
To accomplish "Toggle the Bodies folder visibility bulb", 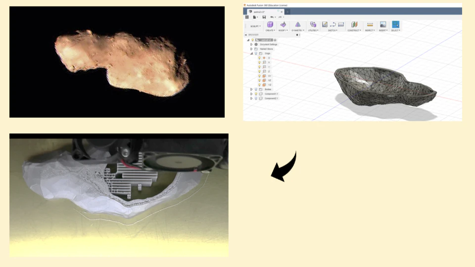I will (x=256, y=89).
